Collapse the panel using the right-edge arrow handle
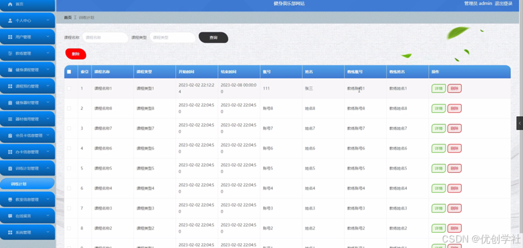Viewport: 523px width, 248px height. coord(519,123)
